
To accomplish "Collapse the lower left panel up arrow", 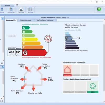I will coord(3,70).
